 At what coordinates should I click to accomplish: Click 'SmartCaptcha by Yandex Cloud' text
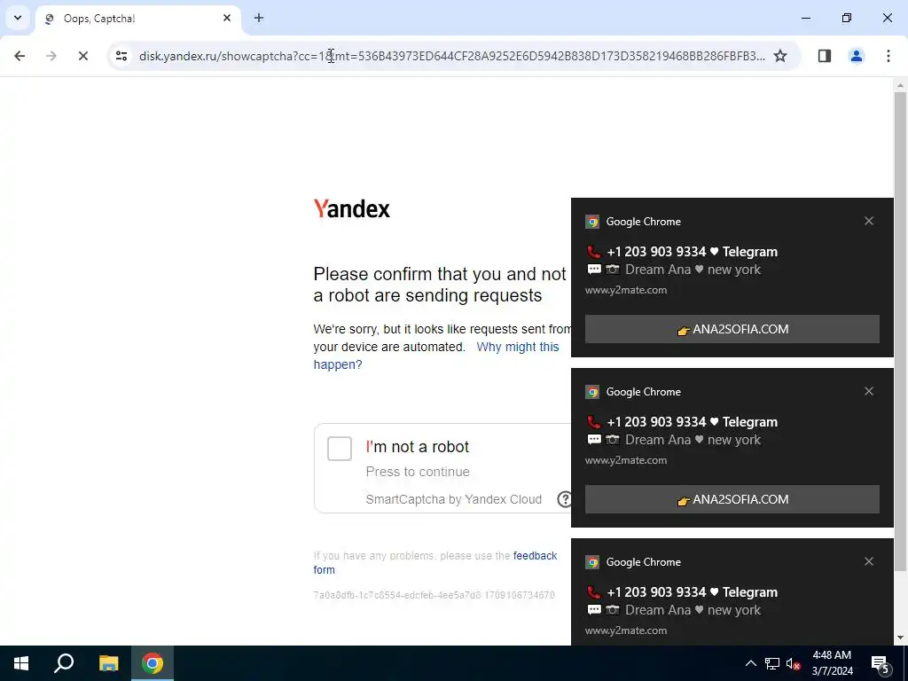(453, 499)
